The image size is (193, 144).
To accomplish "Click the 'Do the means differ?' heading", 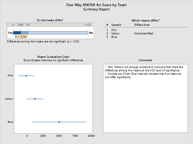I will pos(50,20).
